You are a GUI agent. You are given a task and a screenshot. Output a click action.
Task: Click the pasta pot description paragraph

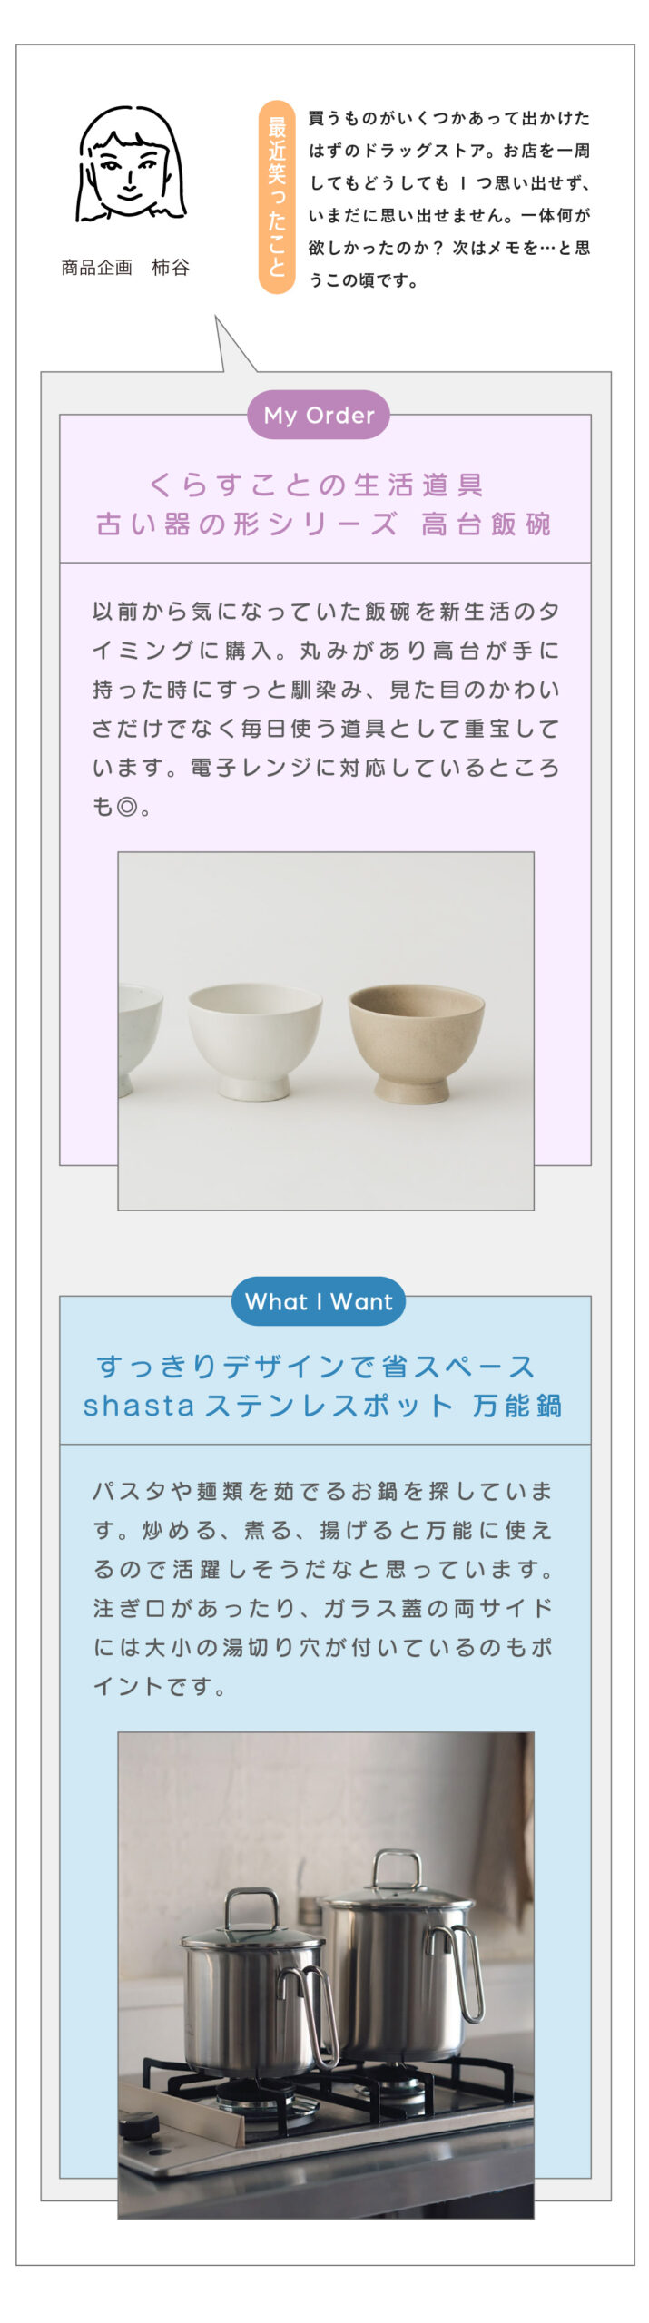click(323, 1589)
